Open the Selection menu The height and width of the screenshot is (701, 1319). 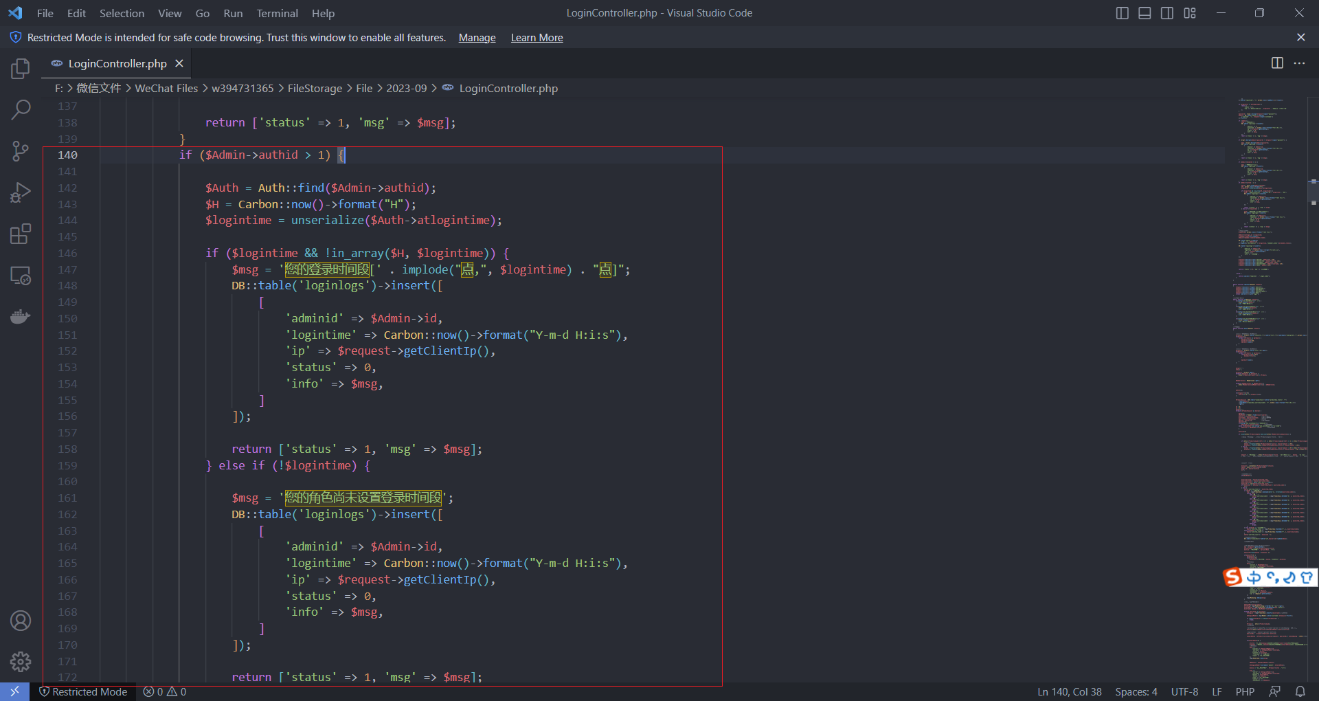122,13
